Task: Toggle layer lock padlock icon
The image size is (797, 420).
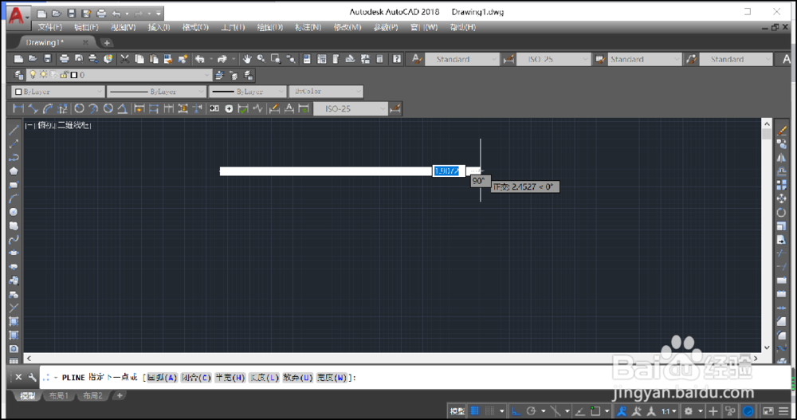Action: pos(64,75)
